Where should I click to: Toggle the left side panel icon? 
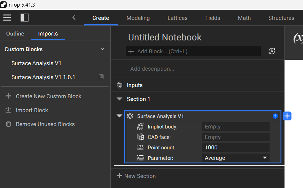coord(24,18)
